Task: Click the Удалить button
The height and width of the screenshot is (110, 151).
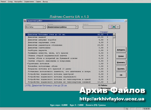Action: point(121,69)
